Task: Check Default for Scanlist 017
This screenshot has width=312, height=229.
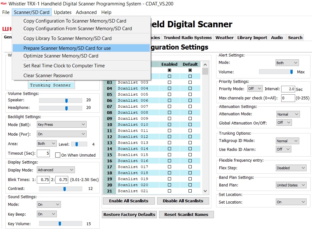Action: pyautogui.click(x=190, y=167)
